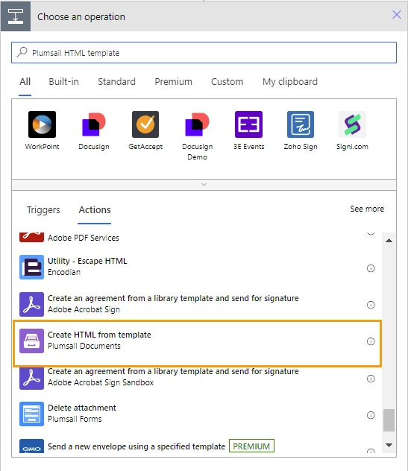Screen dimensions: 408x471
Task: Select the Zoho Sign connector icon
Action: point(301,124)
